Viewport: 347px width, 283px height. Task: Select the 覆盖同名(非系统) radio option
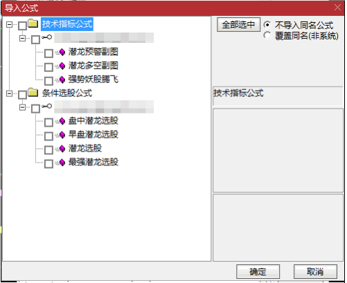click(x=267, y=35)
